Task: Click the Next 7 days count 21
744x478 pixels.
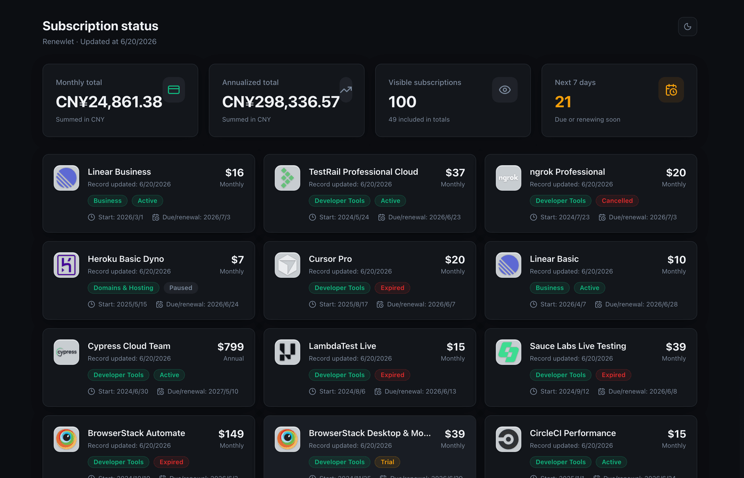Action: [563, 101]
